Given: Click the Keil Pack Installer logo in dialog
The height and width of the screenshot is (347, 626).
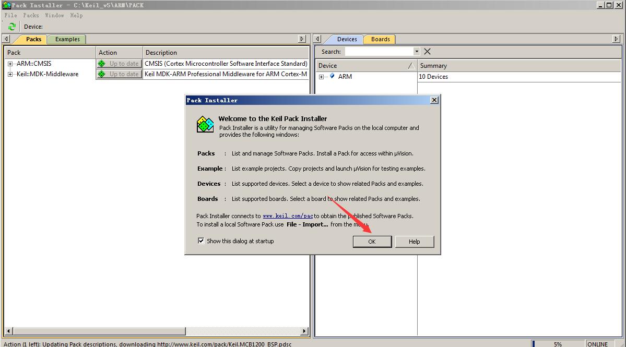Looking at the screenshot, I should pyautogui.click(x=205, y=124).
